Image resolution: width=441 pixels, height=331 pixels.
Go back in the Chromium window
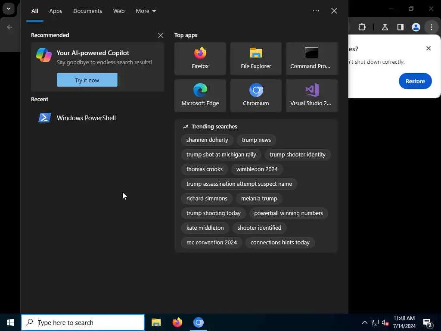[9, 27]
